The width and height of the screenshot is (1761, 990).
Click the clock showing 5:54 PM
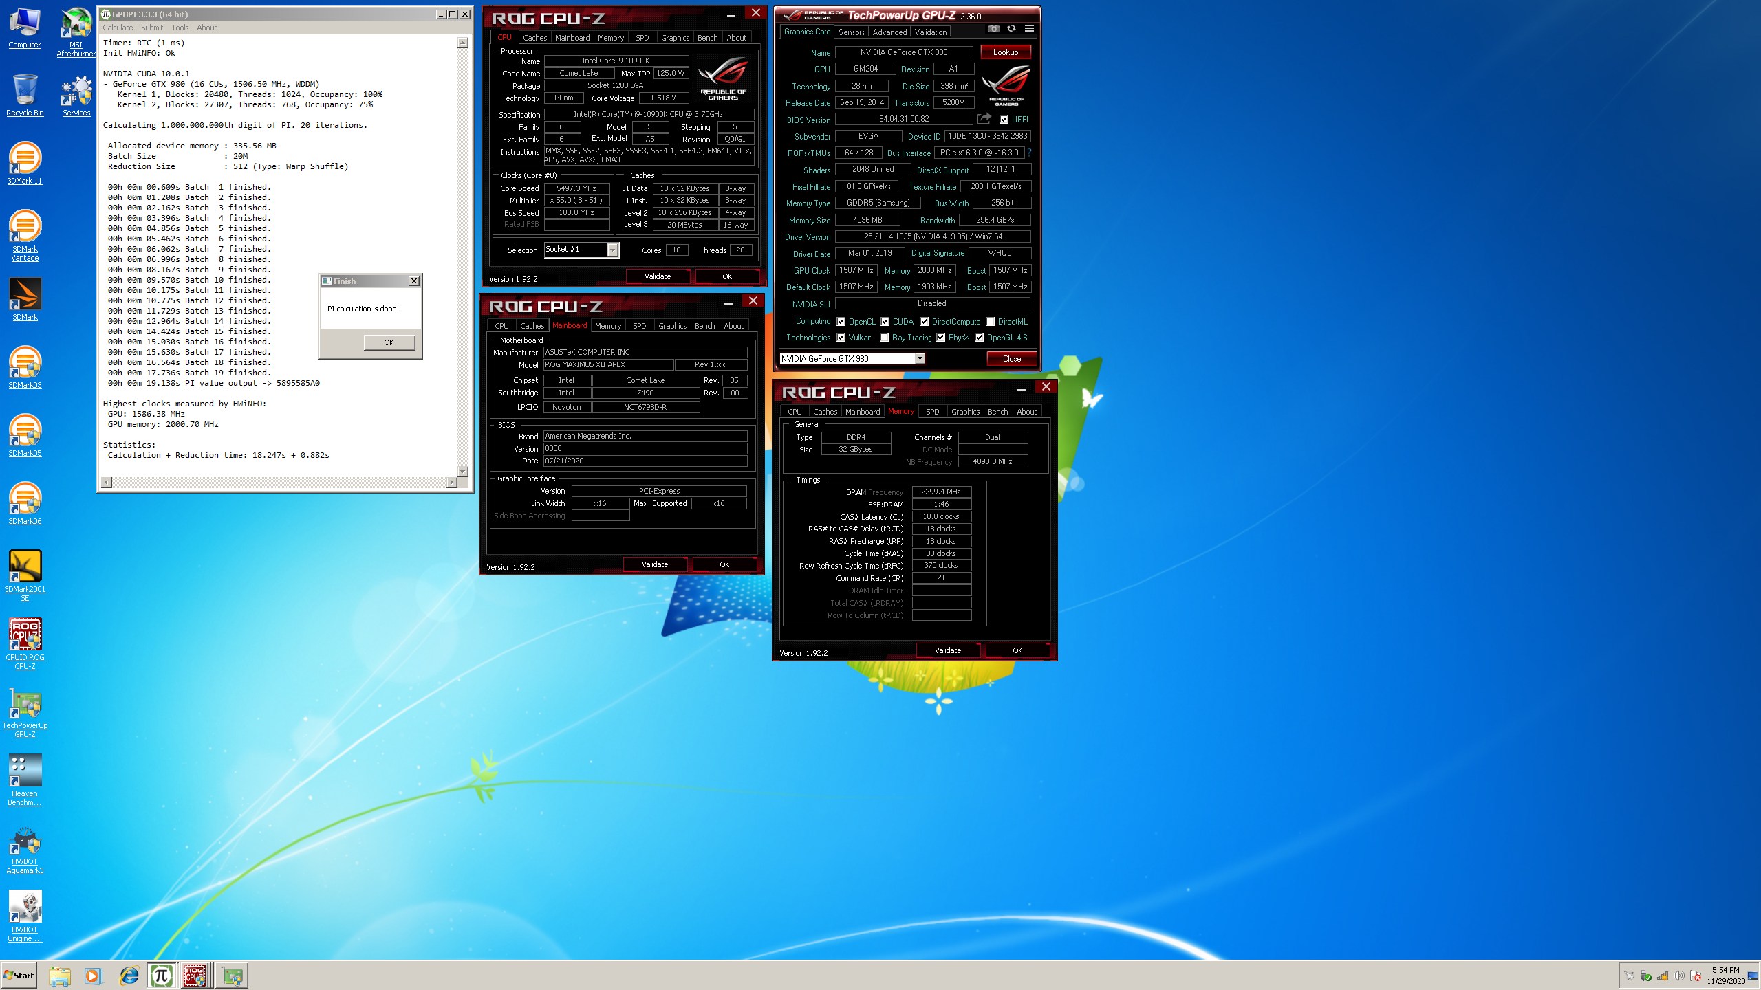1726,970
